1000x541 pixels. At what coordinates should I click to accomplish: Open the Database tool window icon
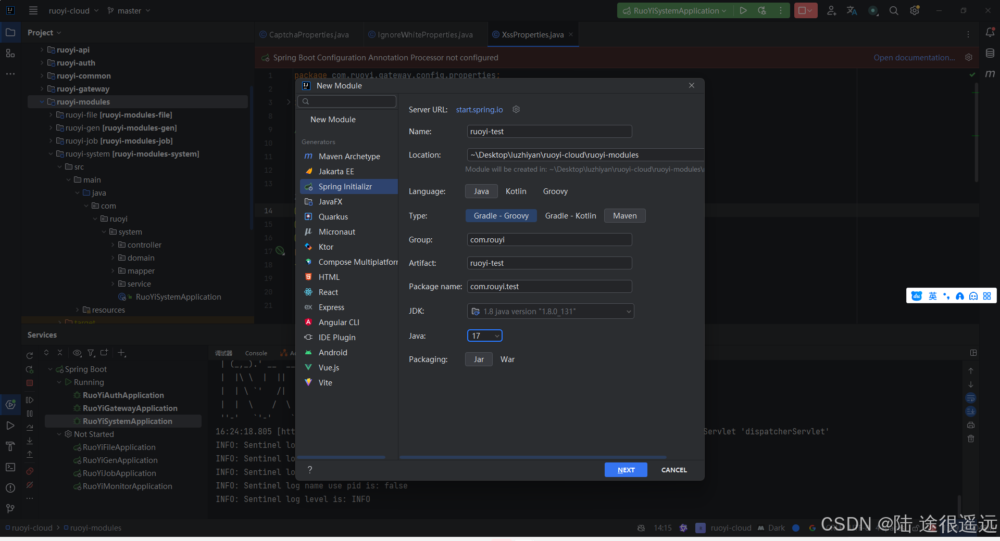[x=990, y=53]
